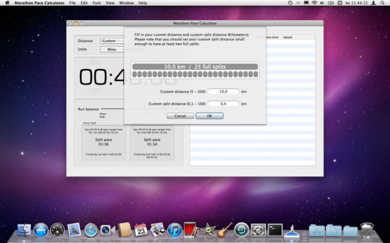Launch Photo Booth from the dock
This screenshot has width=390, height=243.
click(191, 230)
